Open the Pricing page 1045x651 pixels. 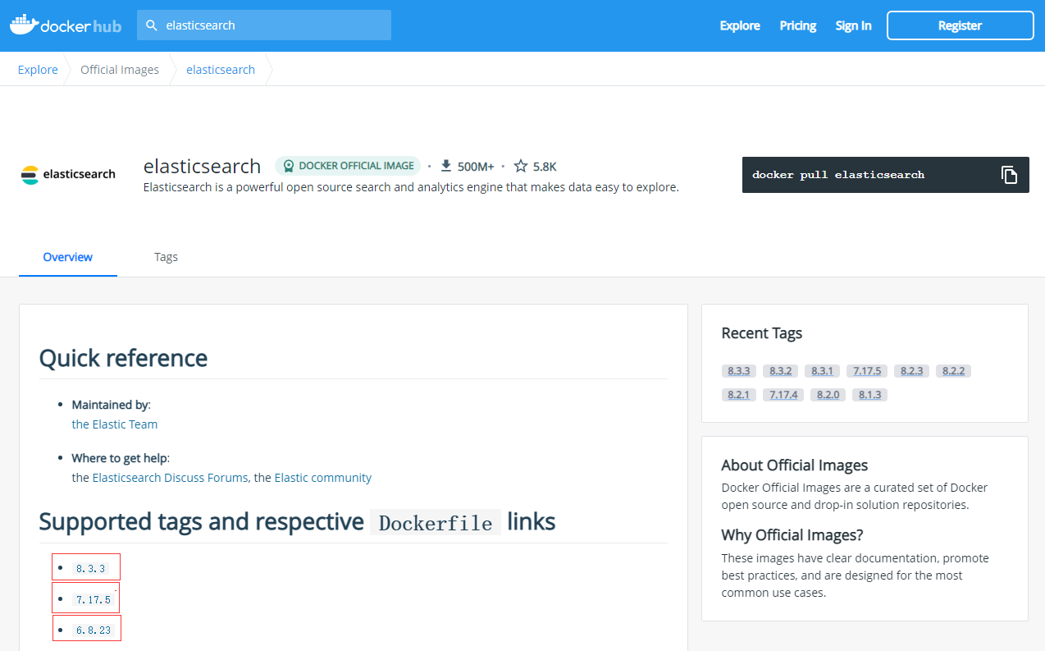pos(797,25)
